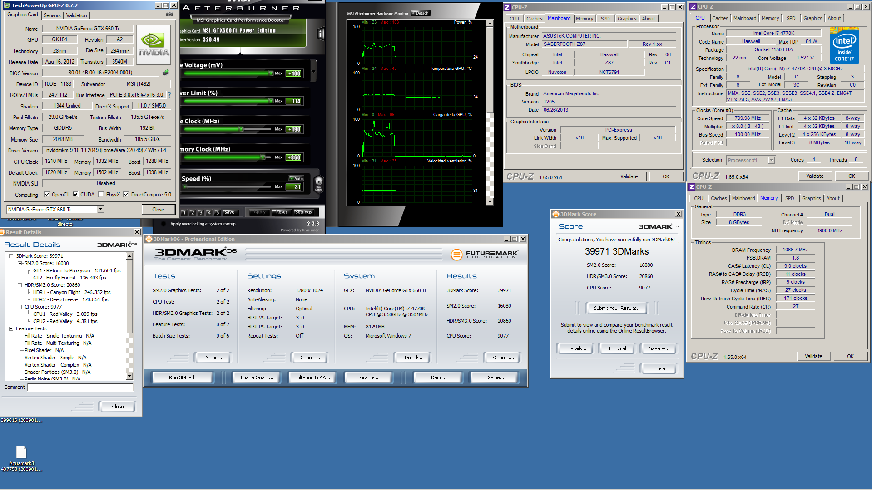872x490 pixels.
Task: Switch to the GPU-Z Sensors tab
Action: (x=52, y=15)
